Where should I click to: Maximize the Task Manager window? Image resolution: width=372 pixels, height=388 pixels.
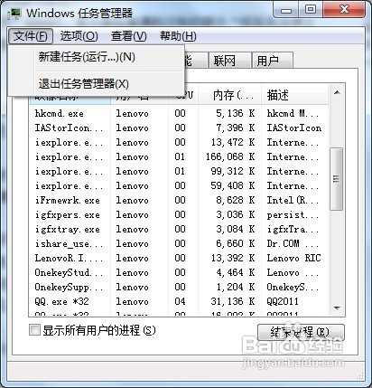click(x=311, y=10)
